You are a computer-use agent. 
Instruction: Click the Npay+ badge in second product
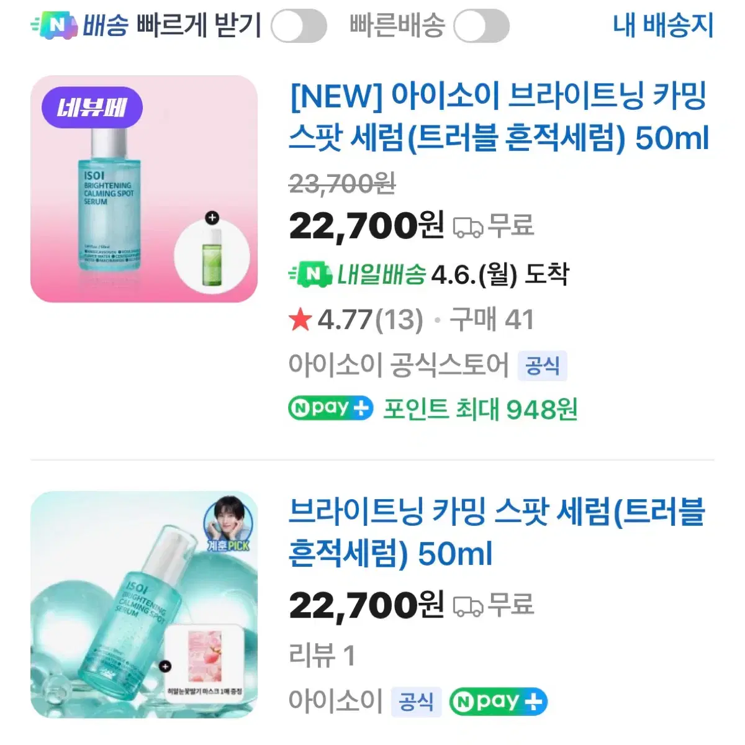pyautogui.click(x=498, y=702)
